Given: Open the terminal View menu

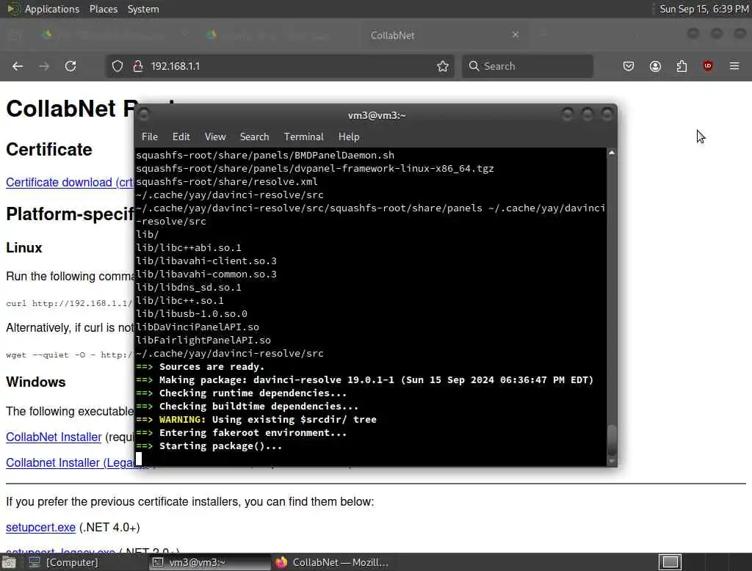Looking at the screenshot, I should click(215, 137).
